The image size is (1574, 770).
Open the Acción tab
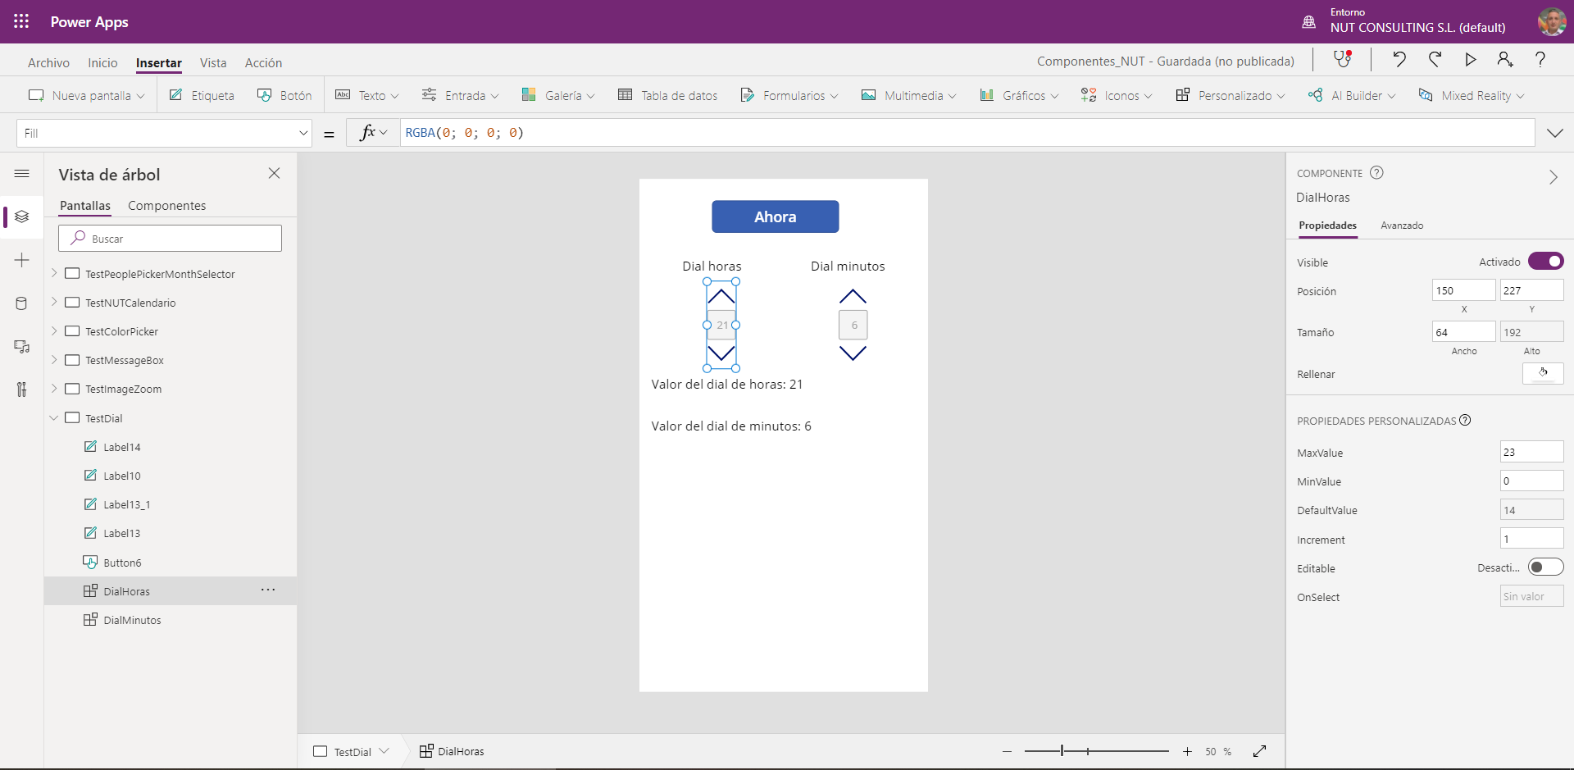click(263, 62)
